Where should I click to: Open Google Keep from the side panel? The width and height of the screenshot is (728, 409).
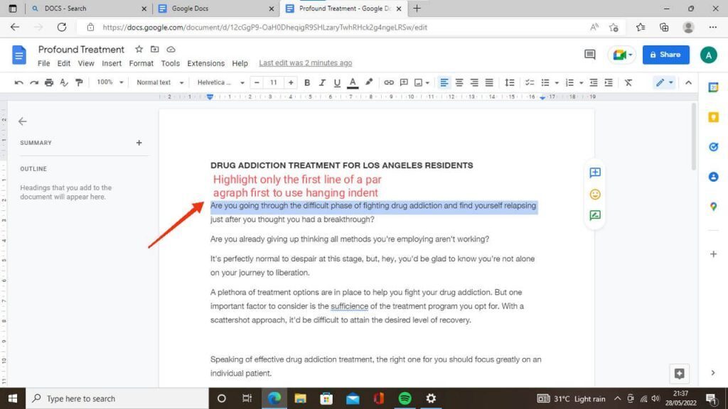tap(714, 117)
